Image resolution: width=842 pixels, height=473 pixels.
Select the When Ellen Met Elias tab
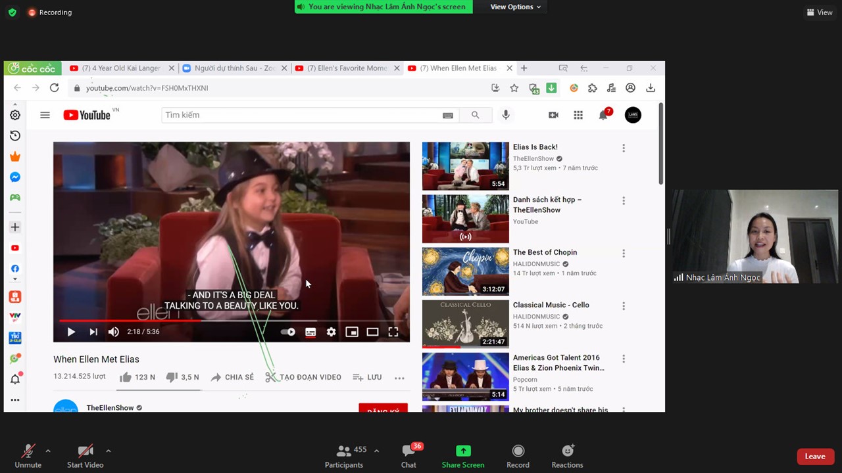[x=459, y=68]
